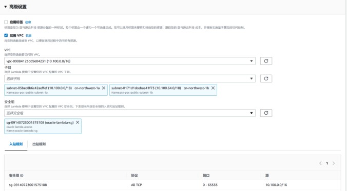The height and width of the screenshot is (191, 347).
Task: Go to previous page of rules
Action: click(320, 163)
